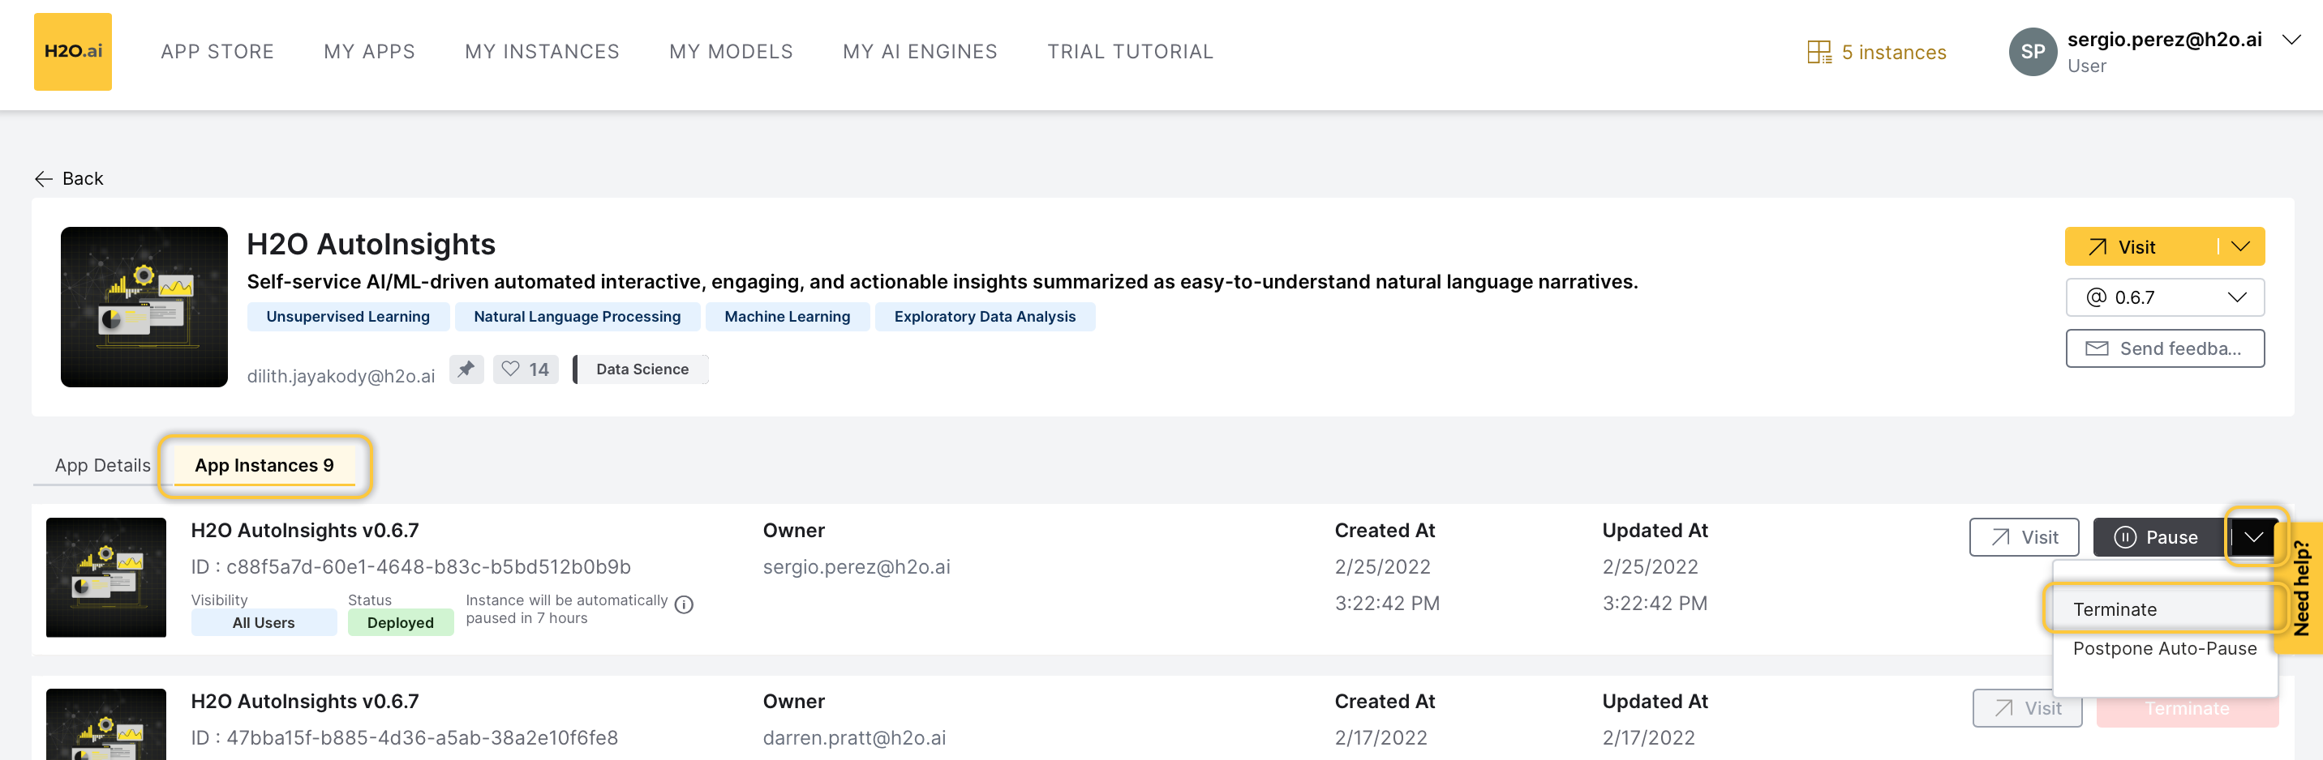Select Postpone Auto-Pause option
Image resolution: width=2323 pixels, height=760 pixels.
2164,648
